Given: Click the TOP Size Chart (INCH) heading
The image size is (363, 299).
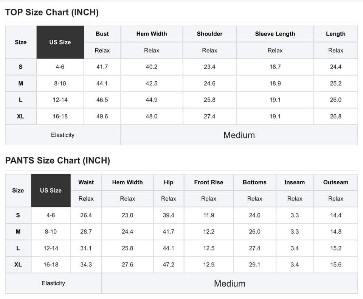Looking at the screenshot, I should 52,12.
